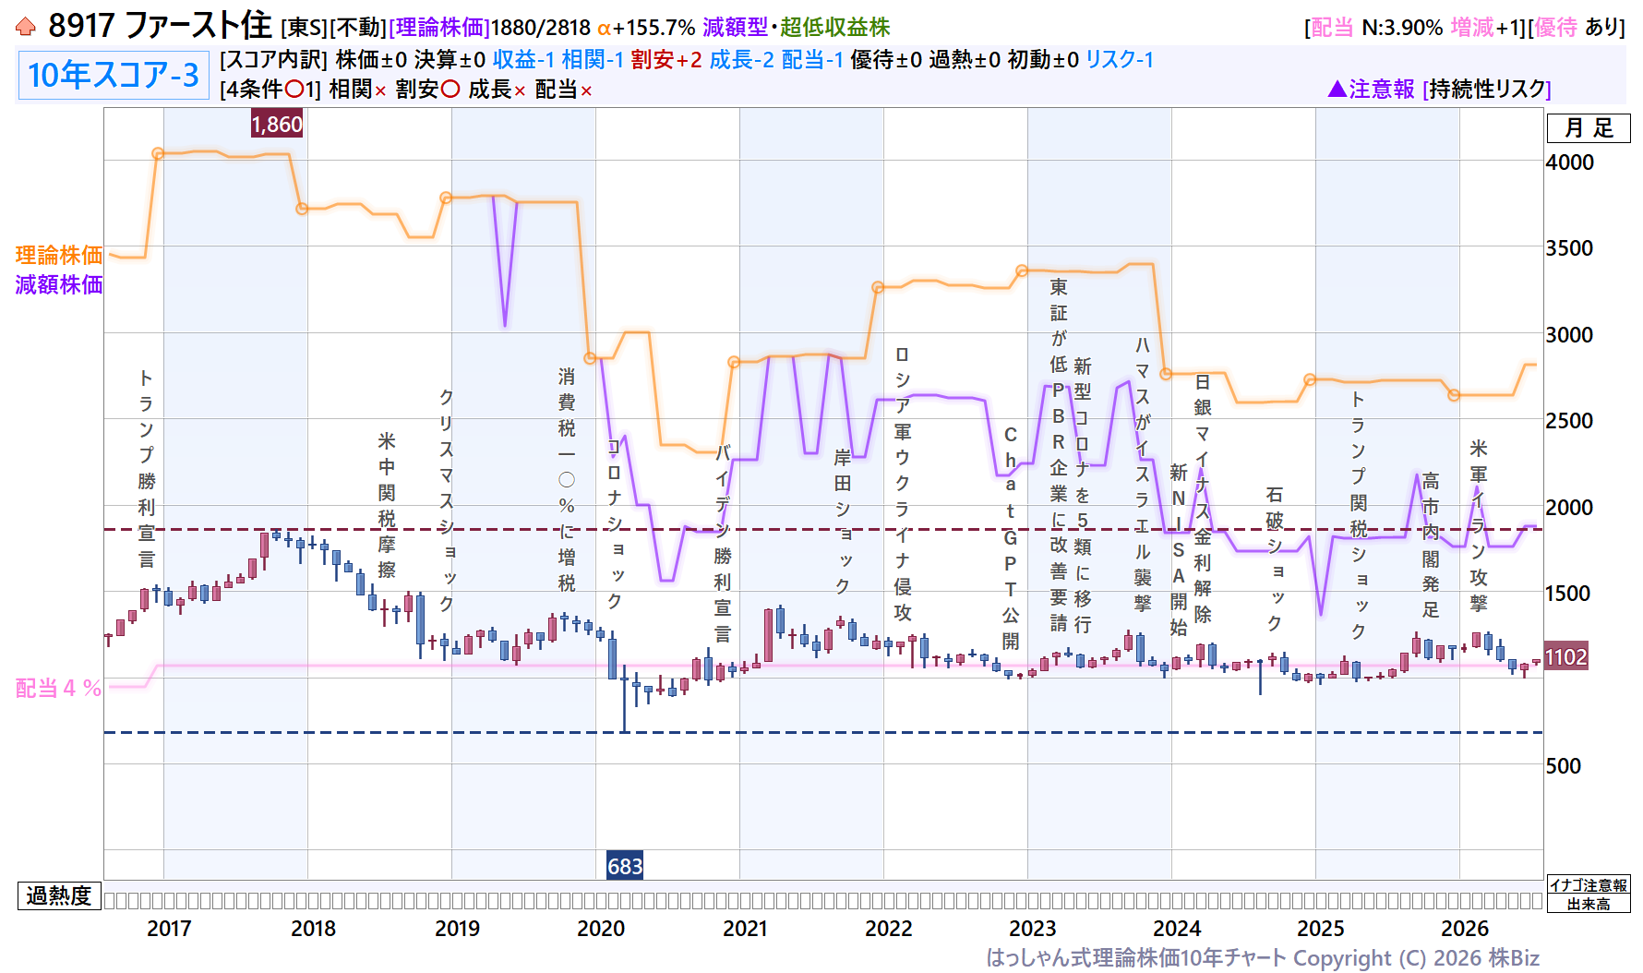
Task: Click the ChatGPT公開 event annotation
Action: pos(1011,537)
